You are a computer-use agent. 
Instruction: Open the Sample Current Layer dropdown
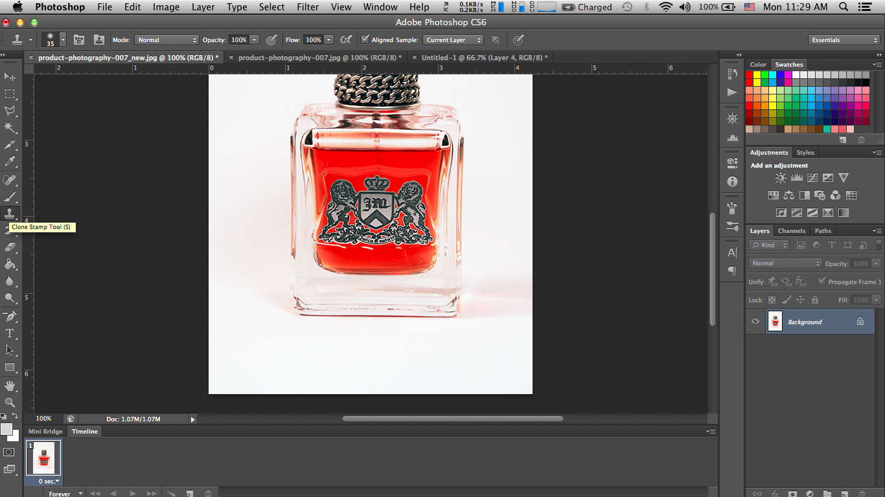454,39
